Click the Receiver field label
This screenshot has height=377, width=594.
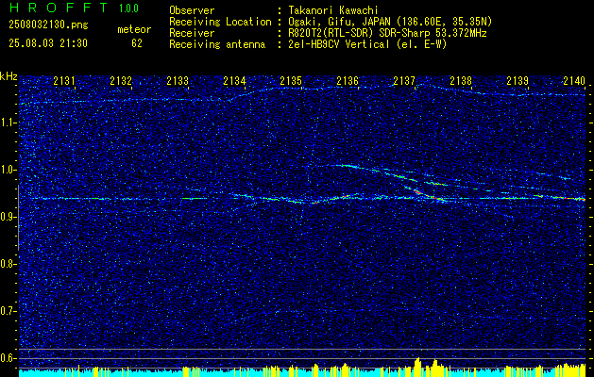192,33
